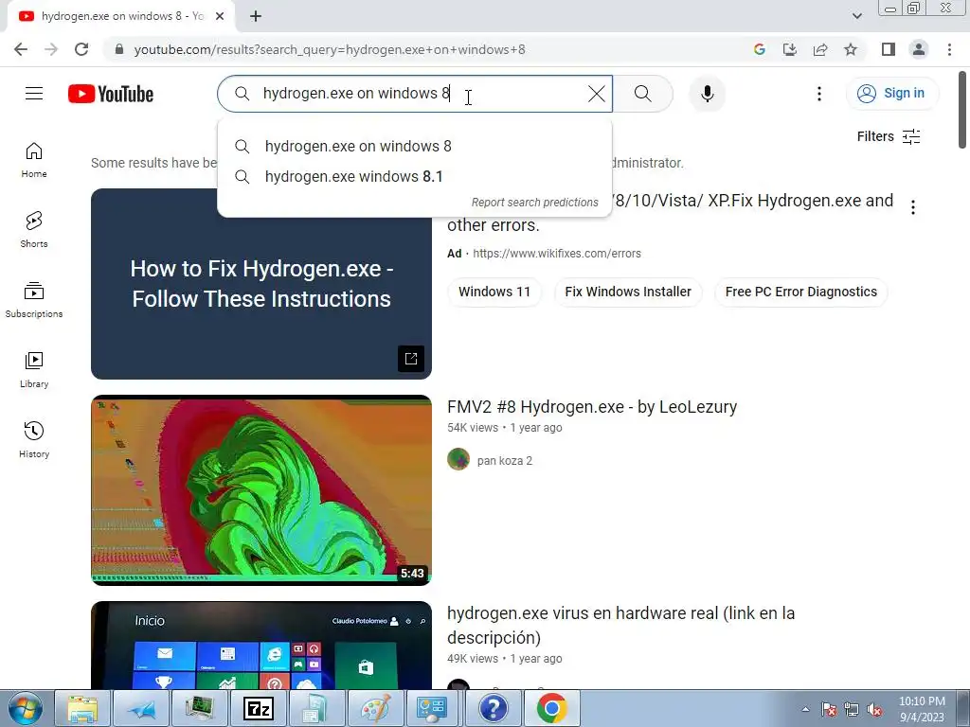Open the 'pan koza 2' channel
Image resolution: width=970 pixels, height=727 pixels.
pos(504,461)
